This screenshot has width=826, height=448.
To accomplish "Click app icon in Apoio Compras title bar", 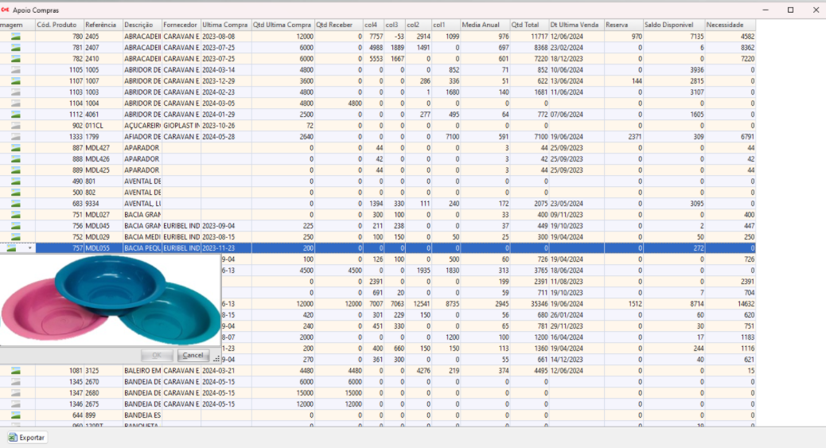I will click(6, 10).
